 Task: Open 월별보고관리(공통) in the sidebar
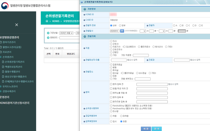pyautogui.click(x=12, y=47)
